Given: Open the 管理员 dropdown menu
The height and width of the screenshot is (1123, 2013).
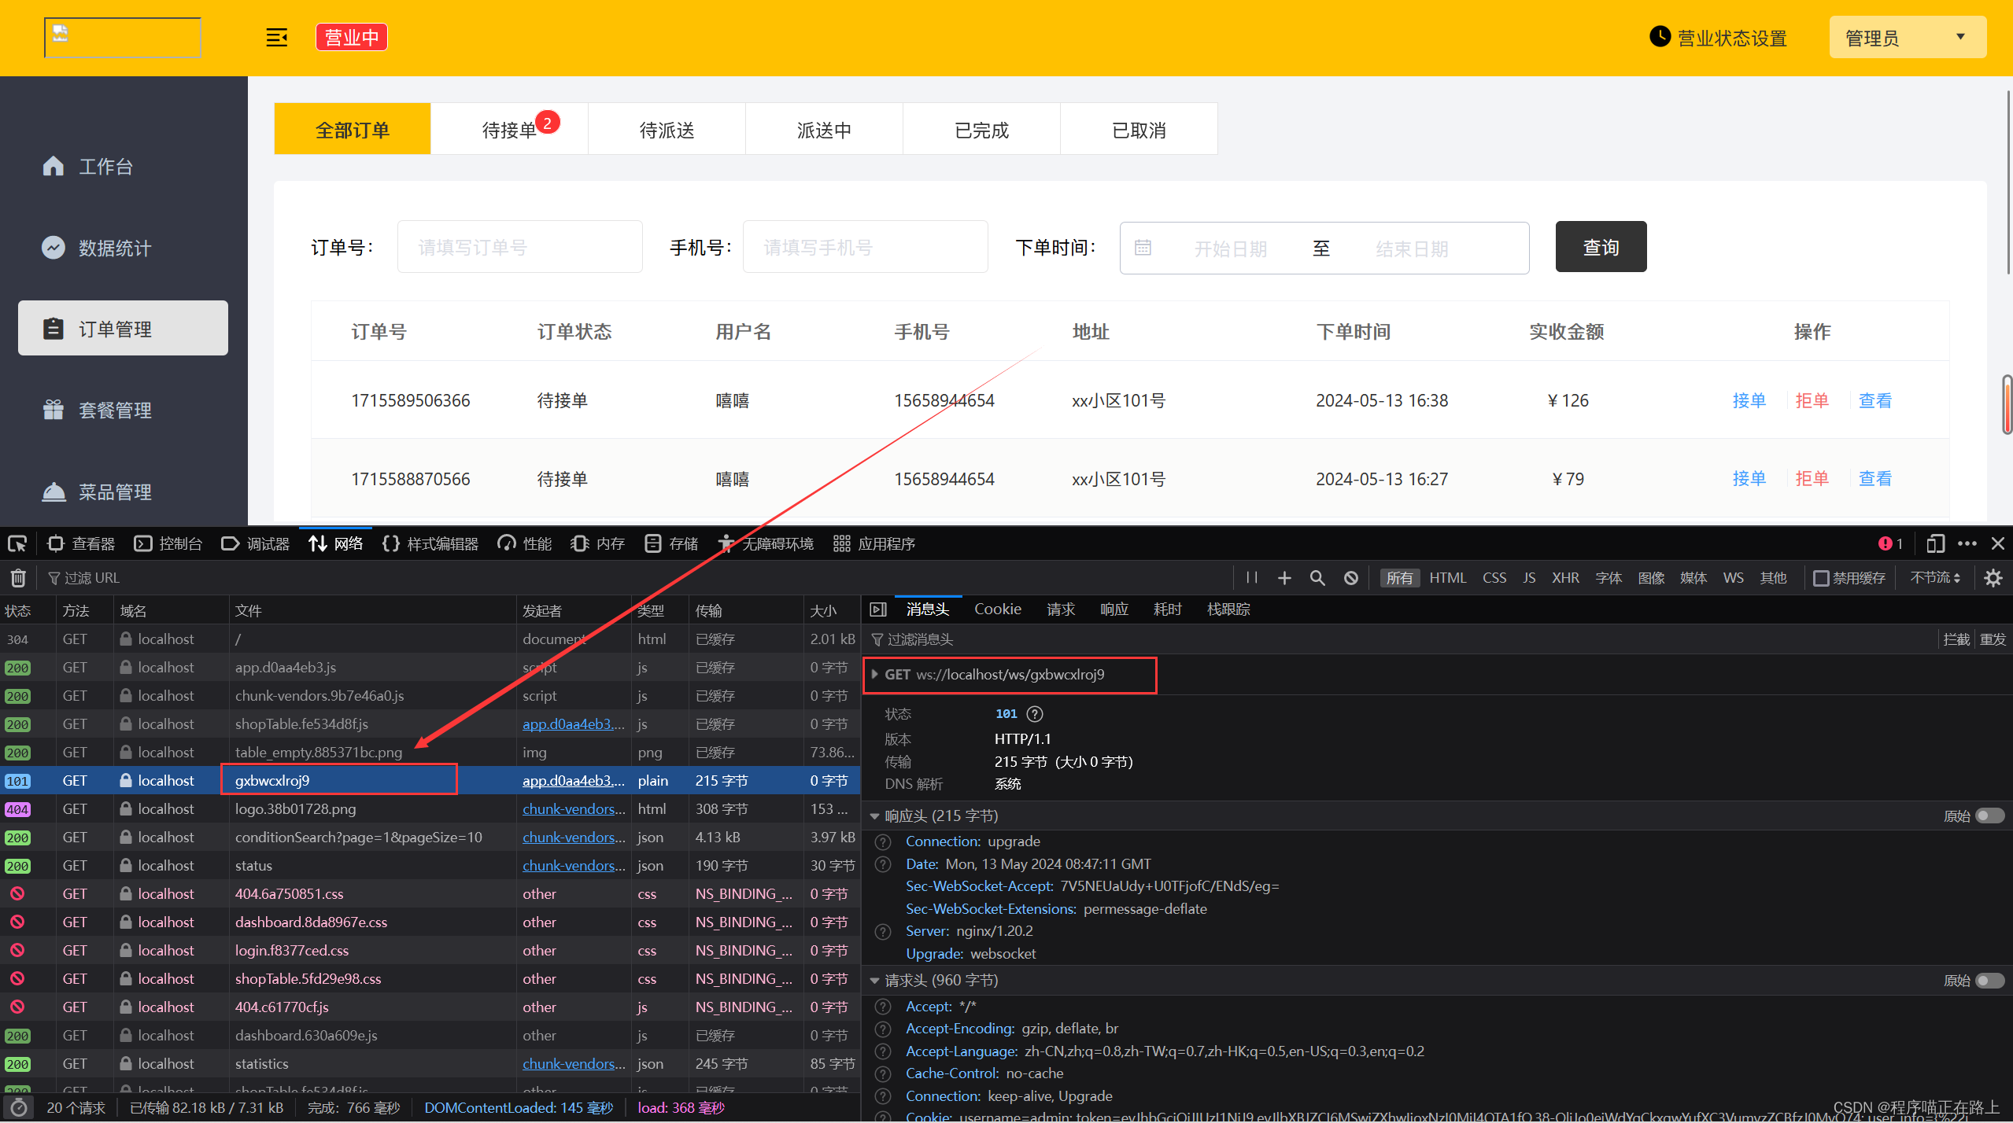Looking at the screenshot, I should [1907, 38].
